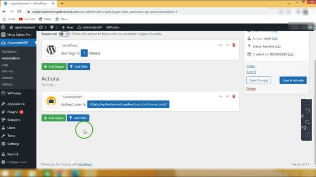Open Automations submenu item
316x177 pixels.
11,58
